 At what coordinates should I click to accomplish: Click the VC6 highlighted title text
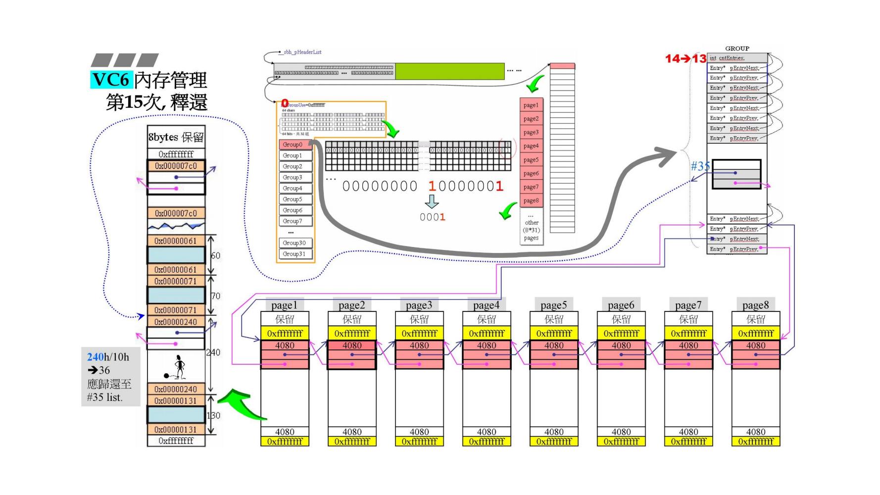click(x=111, y=80)
